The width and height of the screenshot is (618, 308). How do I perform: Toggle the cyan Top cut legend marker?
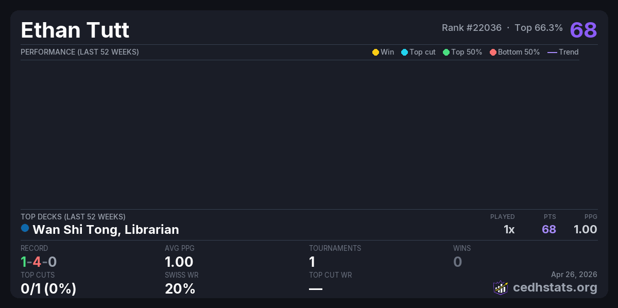point(404,52)
